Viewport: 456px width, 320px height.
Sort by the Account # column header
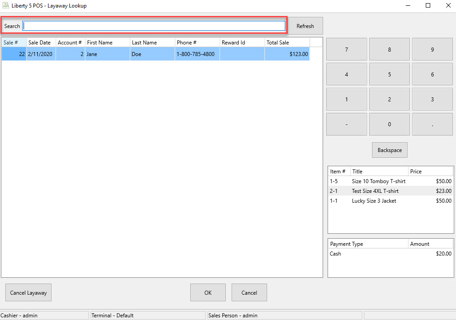pos(70,43)
